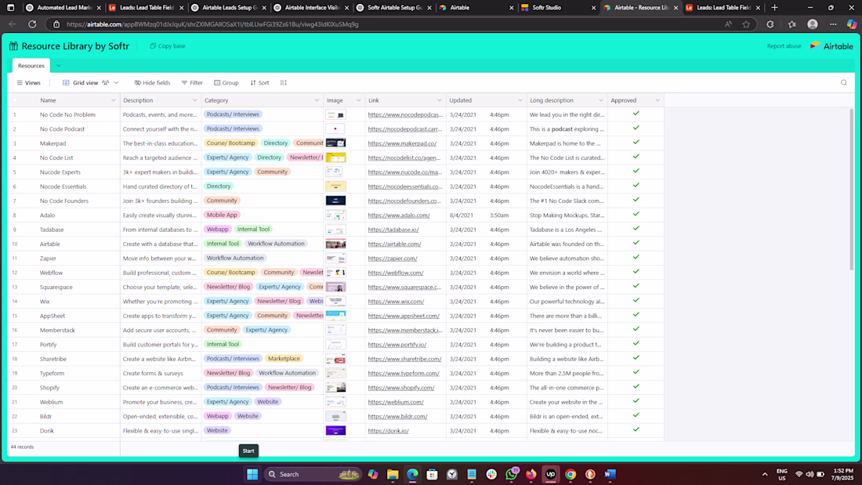Toggle Approved checkmark for Memberstack row
Screen dimensions: 862x485
[636, 329]
